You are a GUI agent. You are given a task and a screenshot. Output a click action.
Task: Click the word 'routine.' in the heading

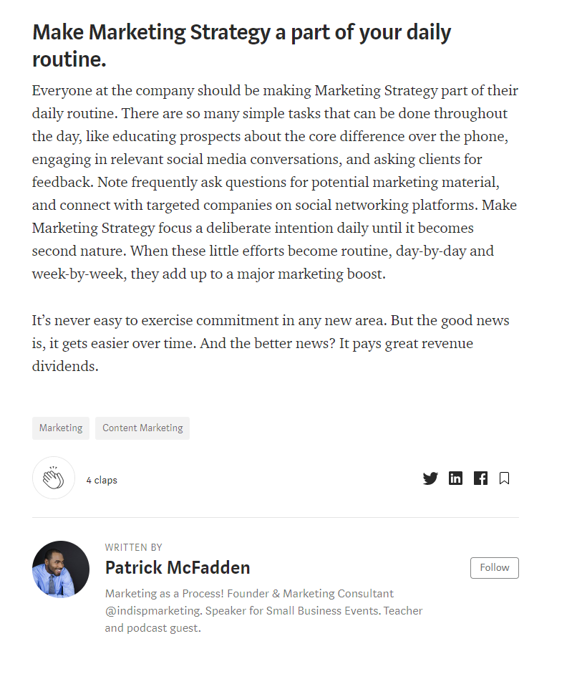69,59
